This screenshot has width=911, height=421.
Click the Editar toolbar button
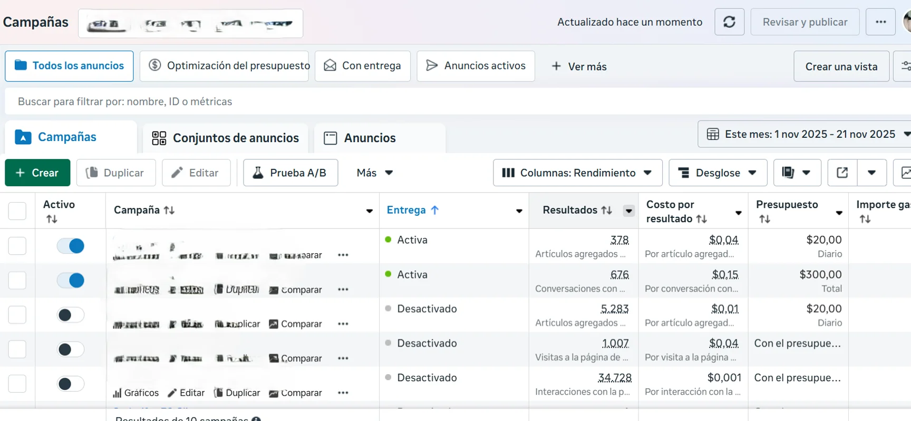[196, 173]
